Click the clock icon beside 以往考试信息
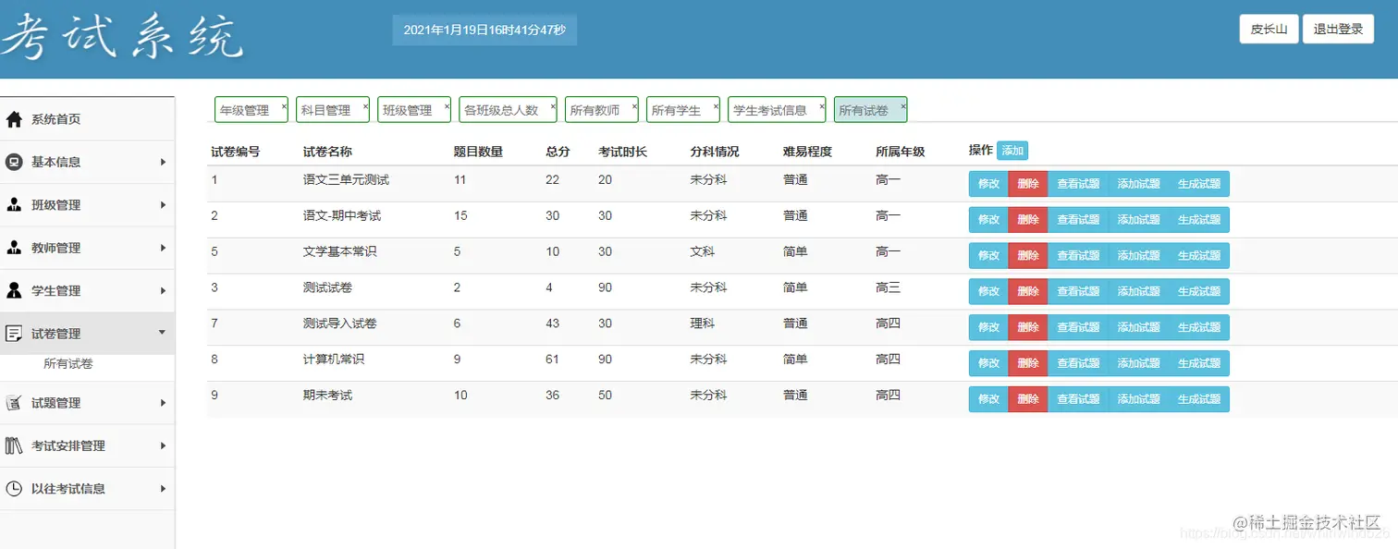 pos(14,488)
